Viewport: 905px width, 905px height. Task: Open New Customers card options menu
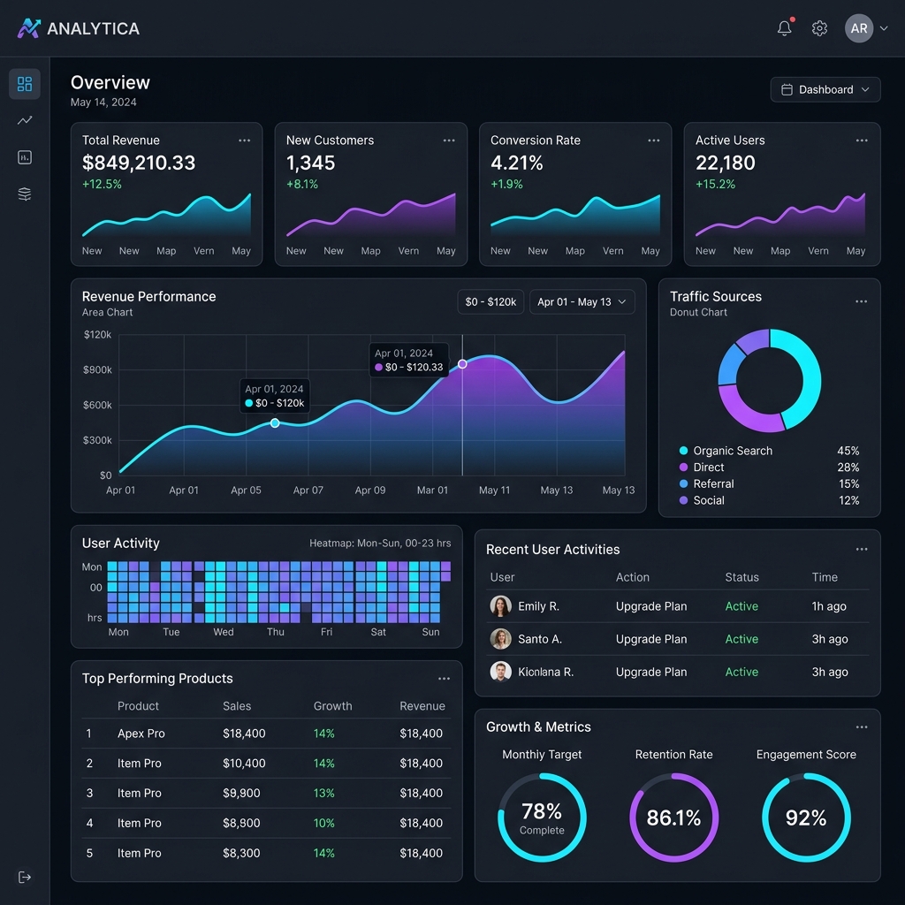click(x=449, y=141)
